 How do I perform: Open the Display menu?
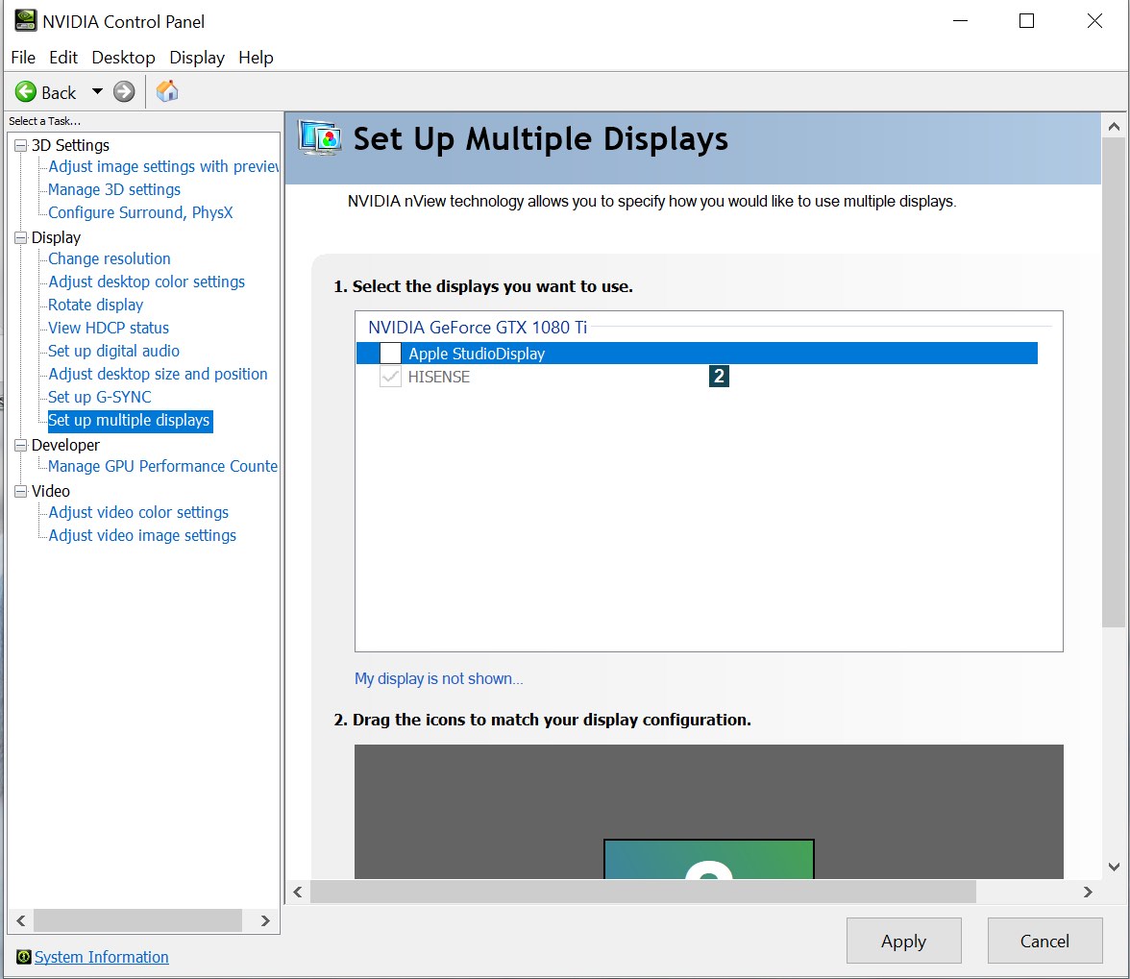pyautogui.click(x=197, y=58)
